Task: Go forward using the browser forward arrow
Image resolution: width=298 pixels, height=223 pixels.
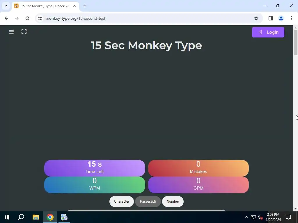Action: (17, 18)
